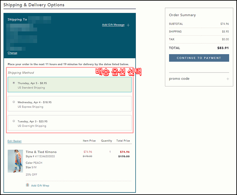
Task: Click the gift box icon for gift wrap
Action: point(27,185)
